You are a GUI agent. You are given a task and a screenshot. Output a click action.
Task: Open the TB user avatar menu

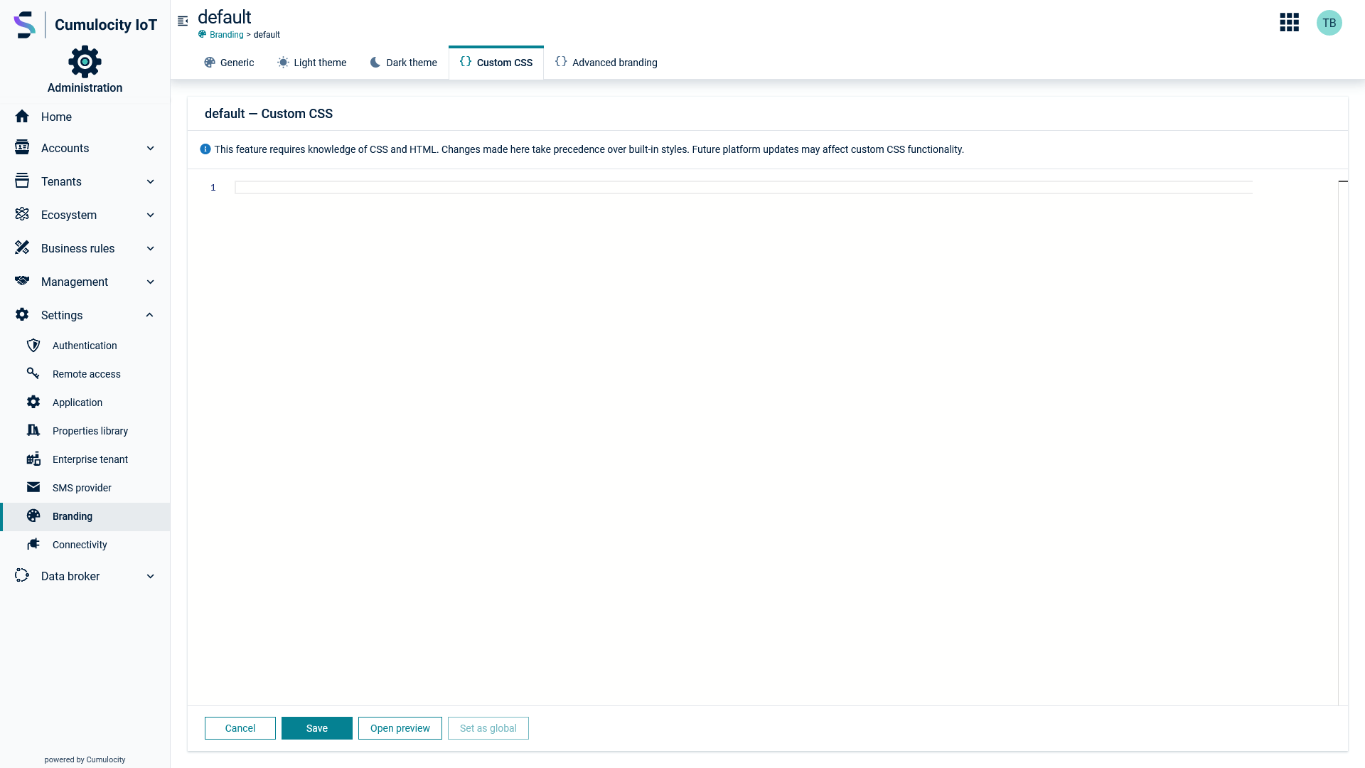point(1329,23)
